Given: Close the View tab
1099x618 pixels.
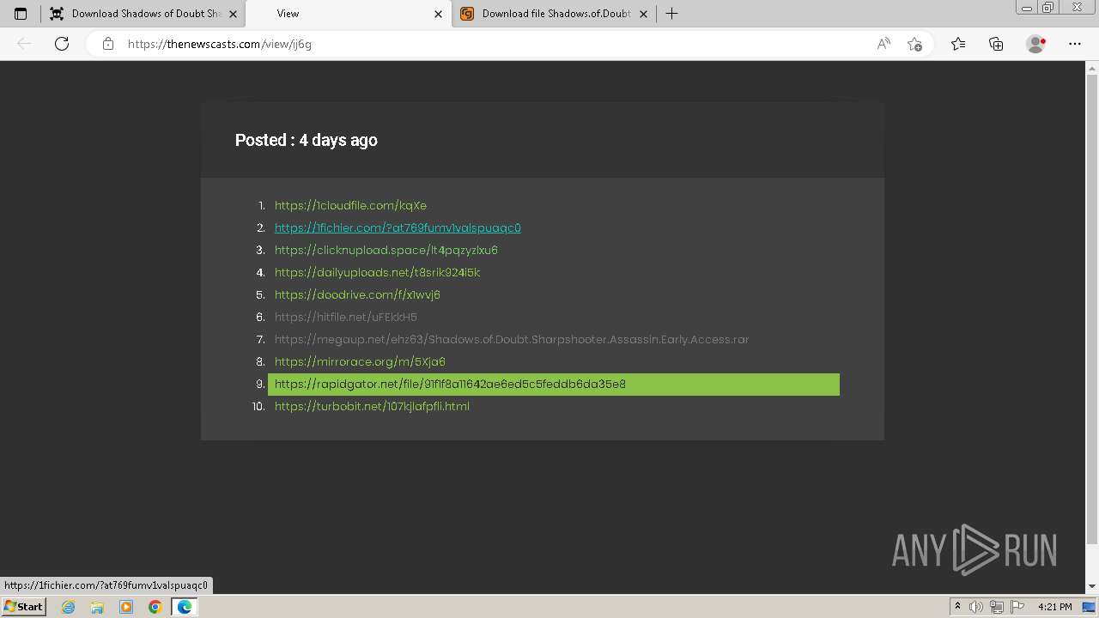Looking at the screenshot, I should coord(438,14).
